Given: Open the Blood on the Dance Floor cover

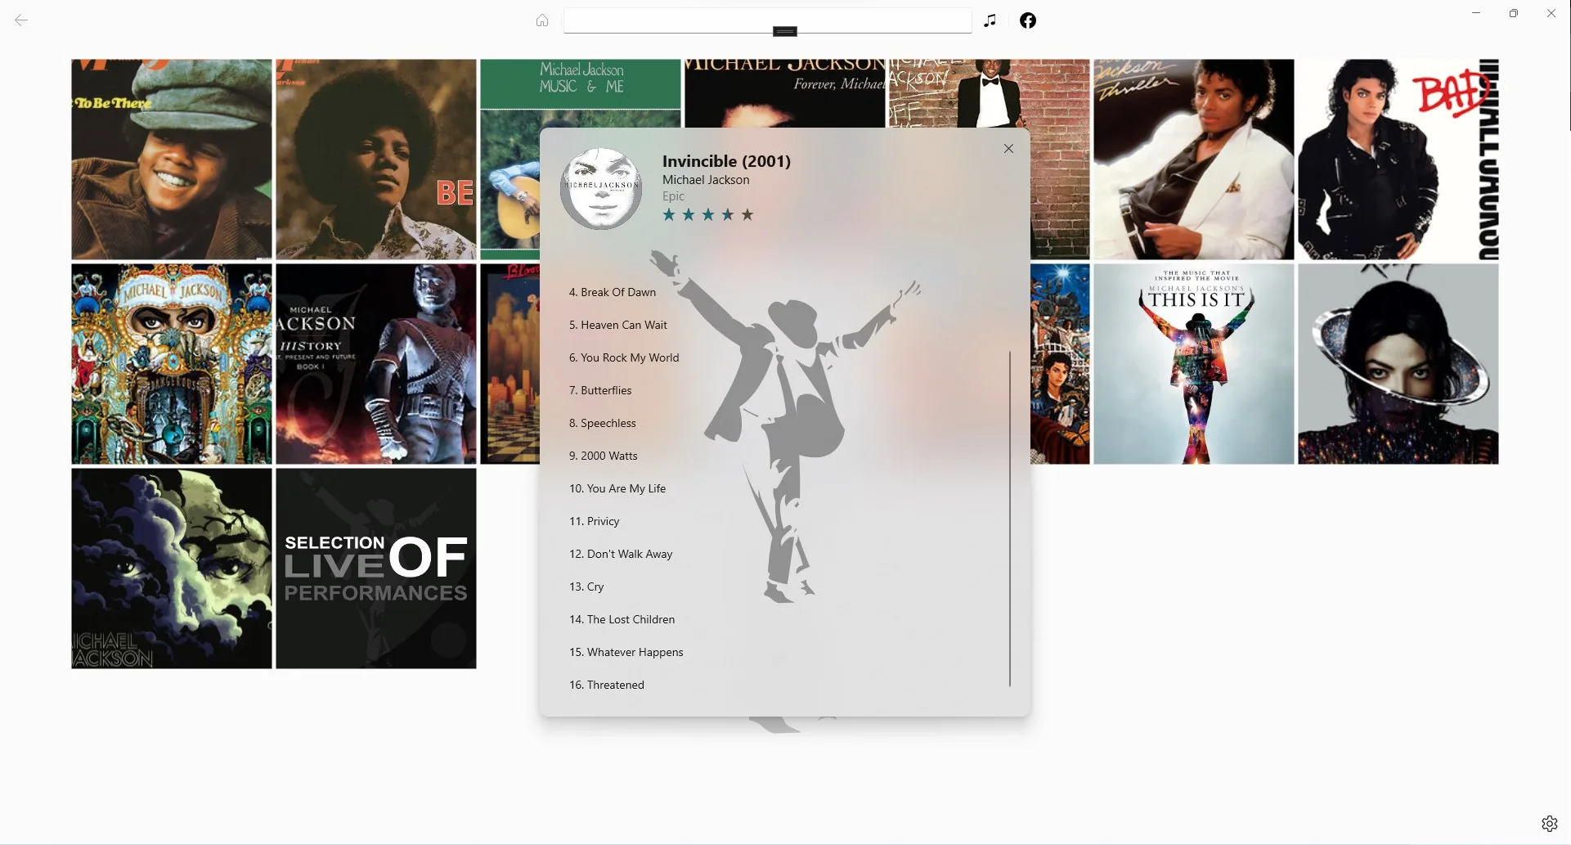Looking at the screenshot, I should coord(510,364).
